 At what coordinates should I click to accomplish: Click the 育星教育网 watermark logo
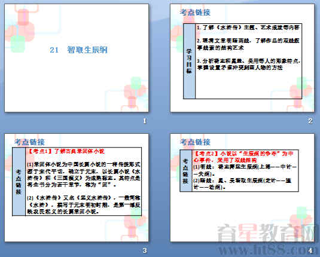point(266,232)
